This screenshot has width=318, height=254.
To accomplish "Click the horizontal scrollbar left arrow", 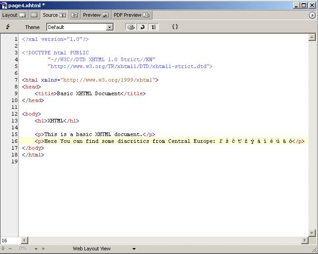I will (x=24, y=240).
